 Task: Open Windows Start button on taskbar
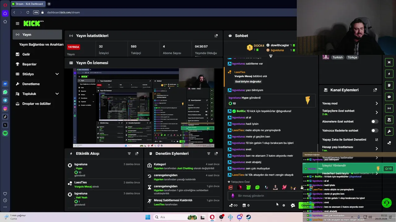point(148,217)
